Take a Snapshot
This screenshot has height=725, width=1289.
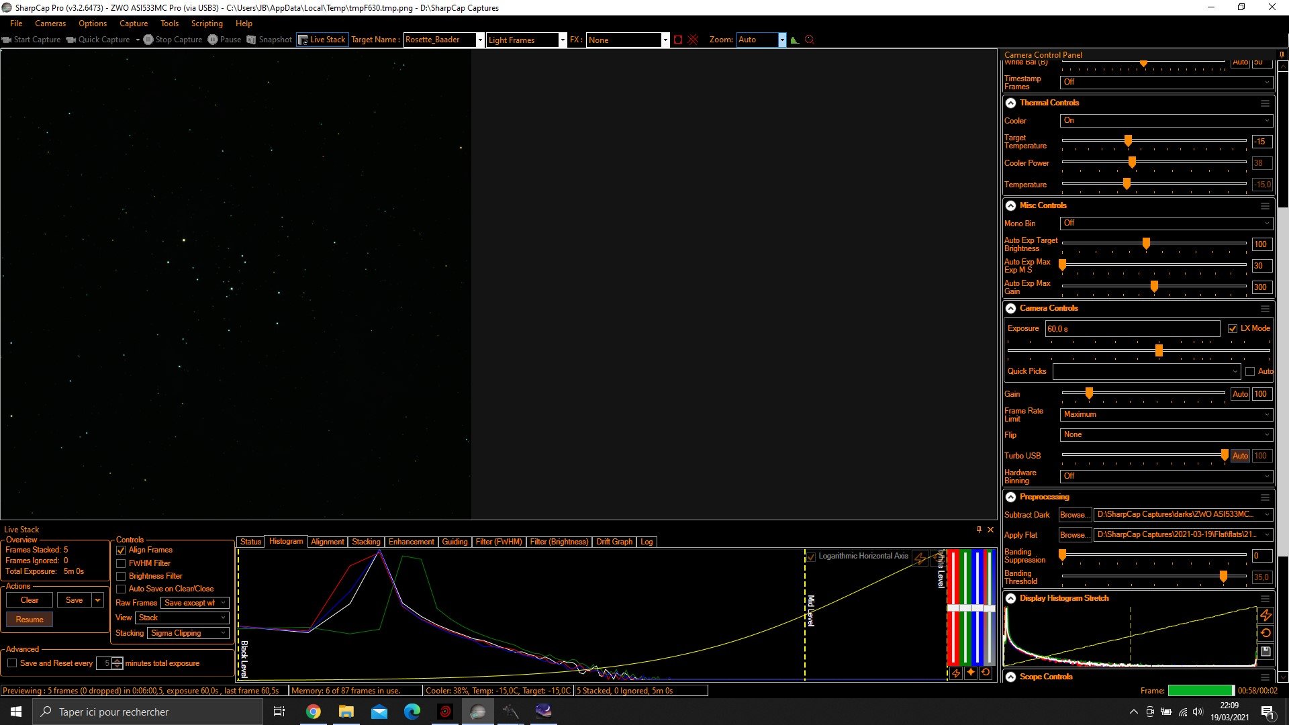(x=269, y=40)
